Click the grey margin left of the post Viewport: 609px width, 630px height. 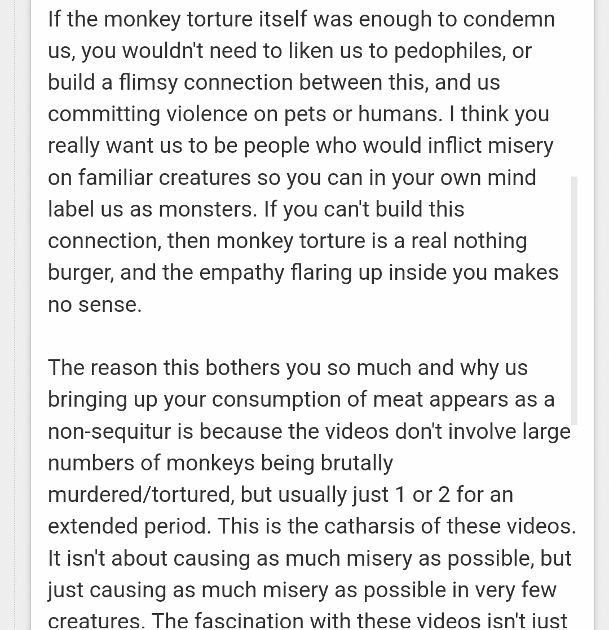pos(15,315)
